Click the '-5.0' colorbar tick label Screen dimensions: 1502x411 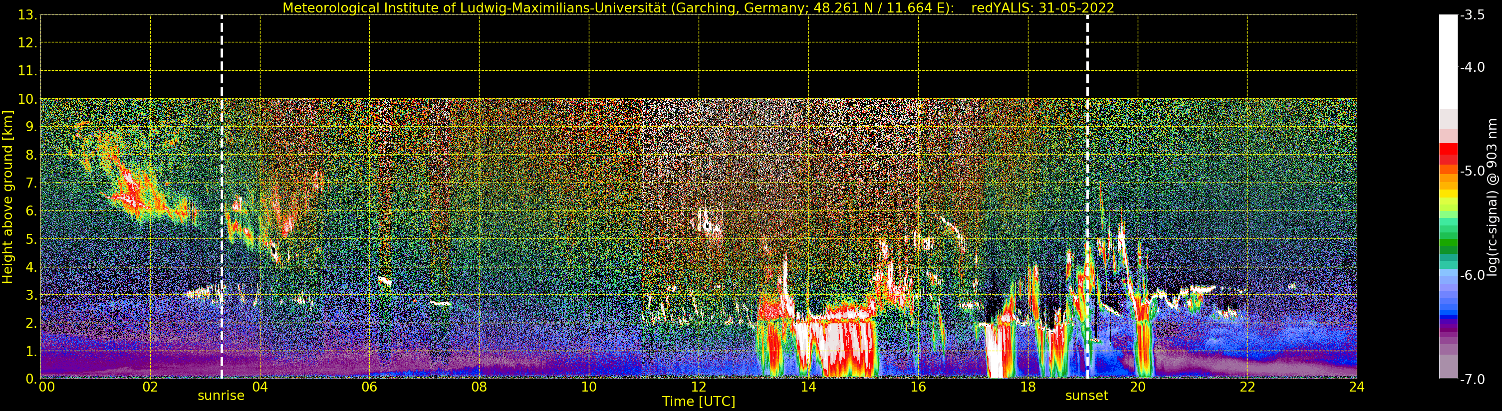pos(1472,172)
